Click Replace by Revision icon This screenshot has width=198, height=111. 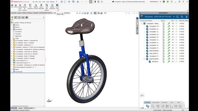pyautogui.click(x=25, y=5)
